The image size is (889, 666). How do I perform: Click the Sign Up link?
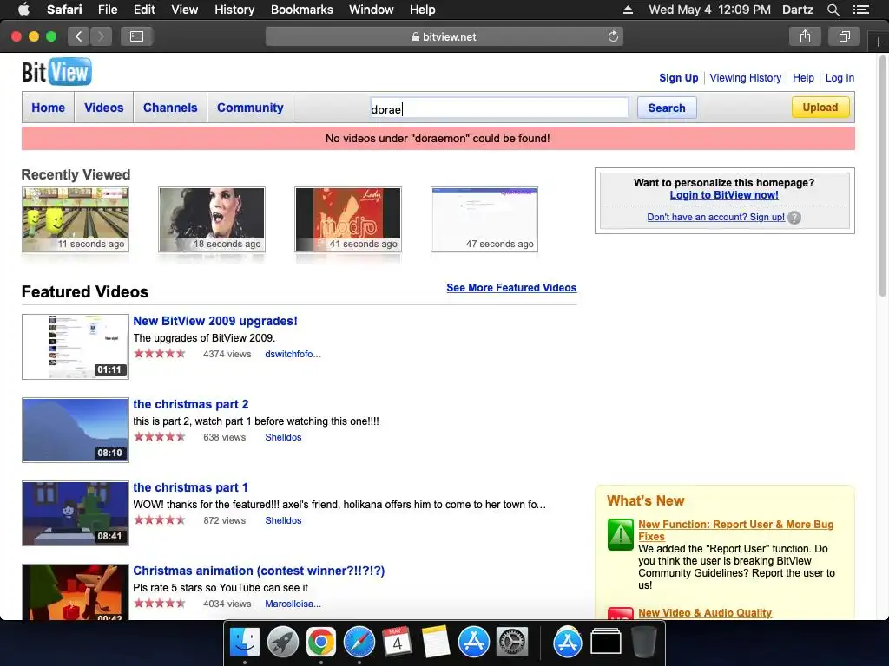(679, 78)
